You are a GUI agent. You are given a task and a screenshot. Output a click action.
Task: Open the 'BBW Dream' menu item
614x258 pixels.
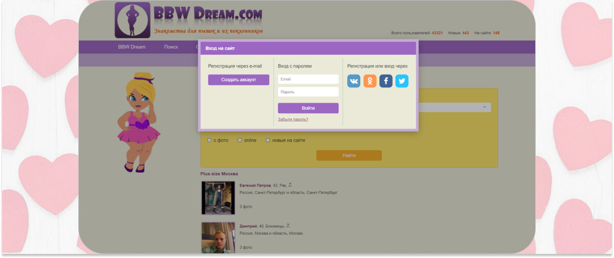131,47
